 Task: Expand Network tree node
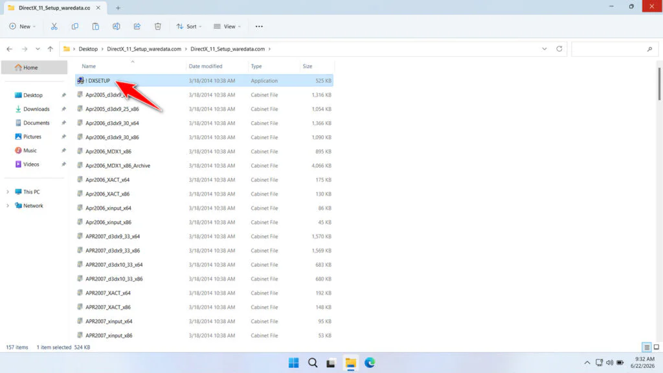point(8,205)
